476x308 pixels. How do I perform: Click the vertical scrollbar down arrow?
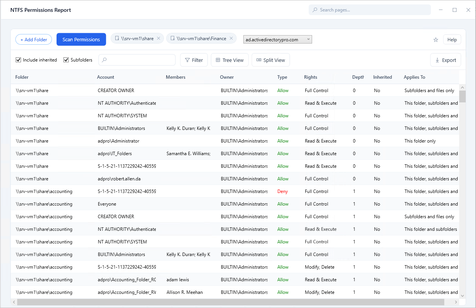click(463, 296)
